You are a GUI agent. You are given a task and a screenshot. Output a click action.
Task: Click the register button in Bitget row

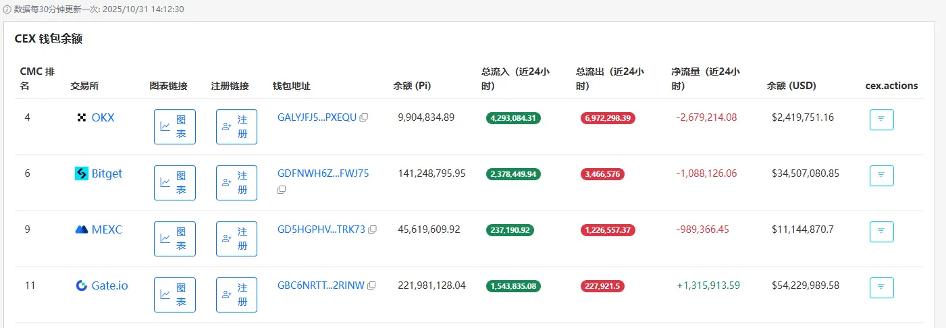click(x=236, y=183)
